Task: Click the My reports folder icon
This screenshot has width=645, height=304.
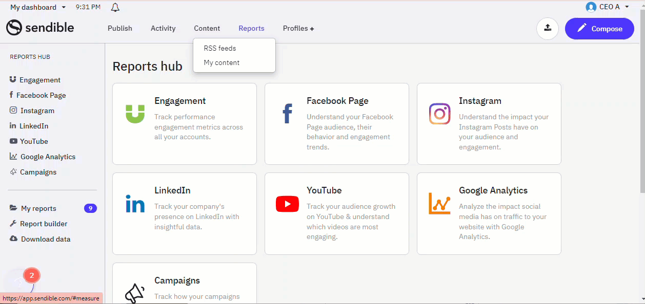Action: [x=13, y=208]
